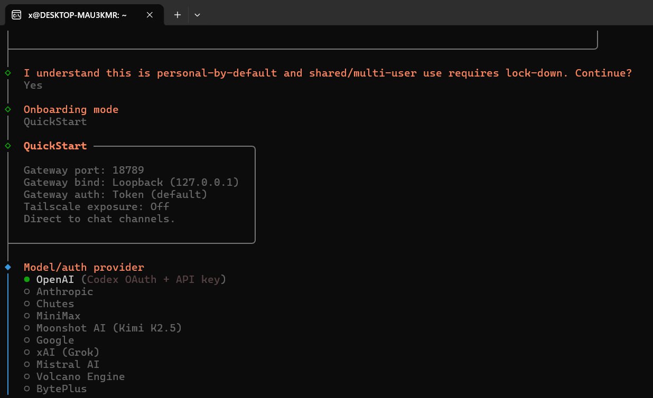Choose Moonshot AI (Kimi K2.5) option

click(x=108, y=328)
